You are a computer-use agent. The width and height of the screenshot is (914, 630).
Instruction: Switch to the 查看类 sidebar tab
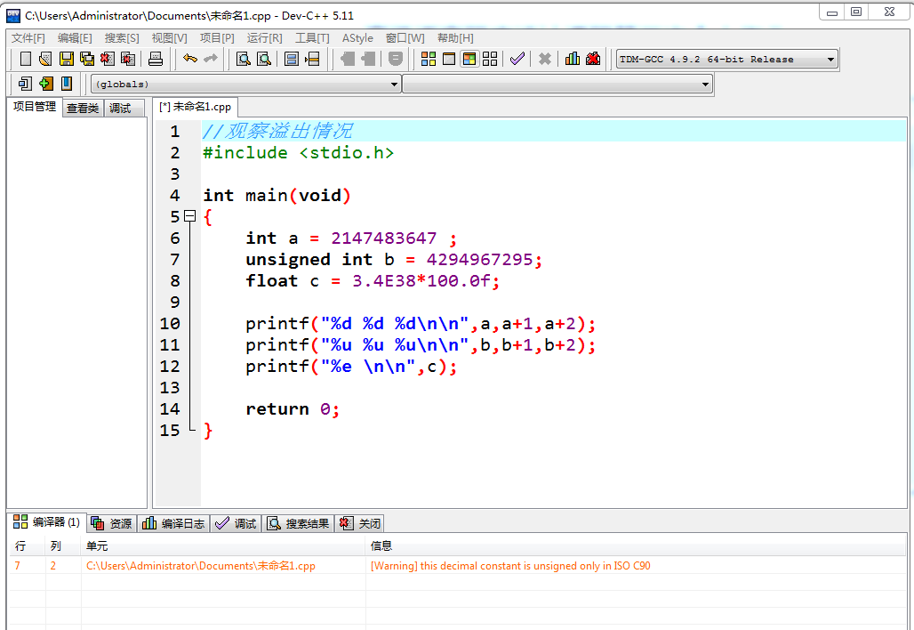pos(83,108)
